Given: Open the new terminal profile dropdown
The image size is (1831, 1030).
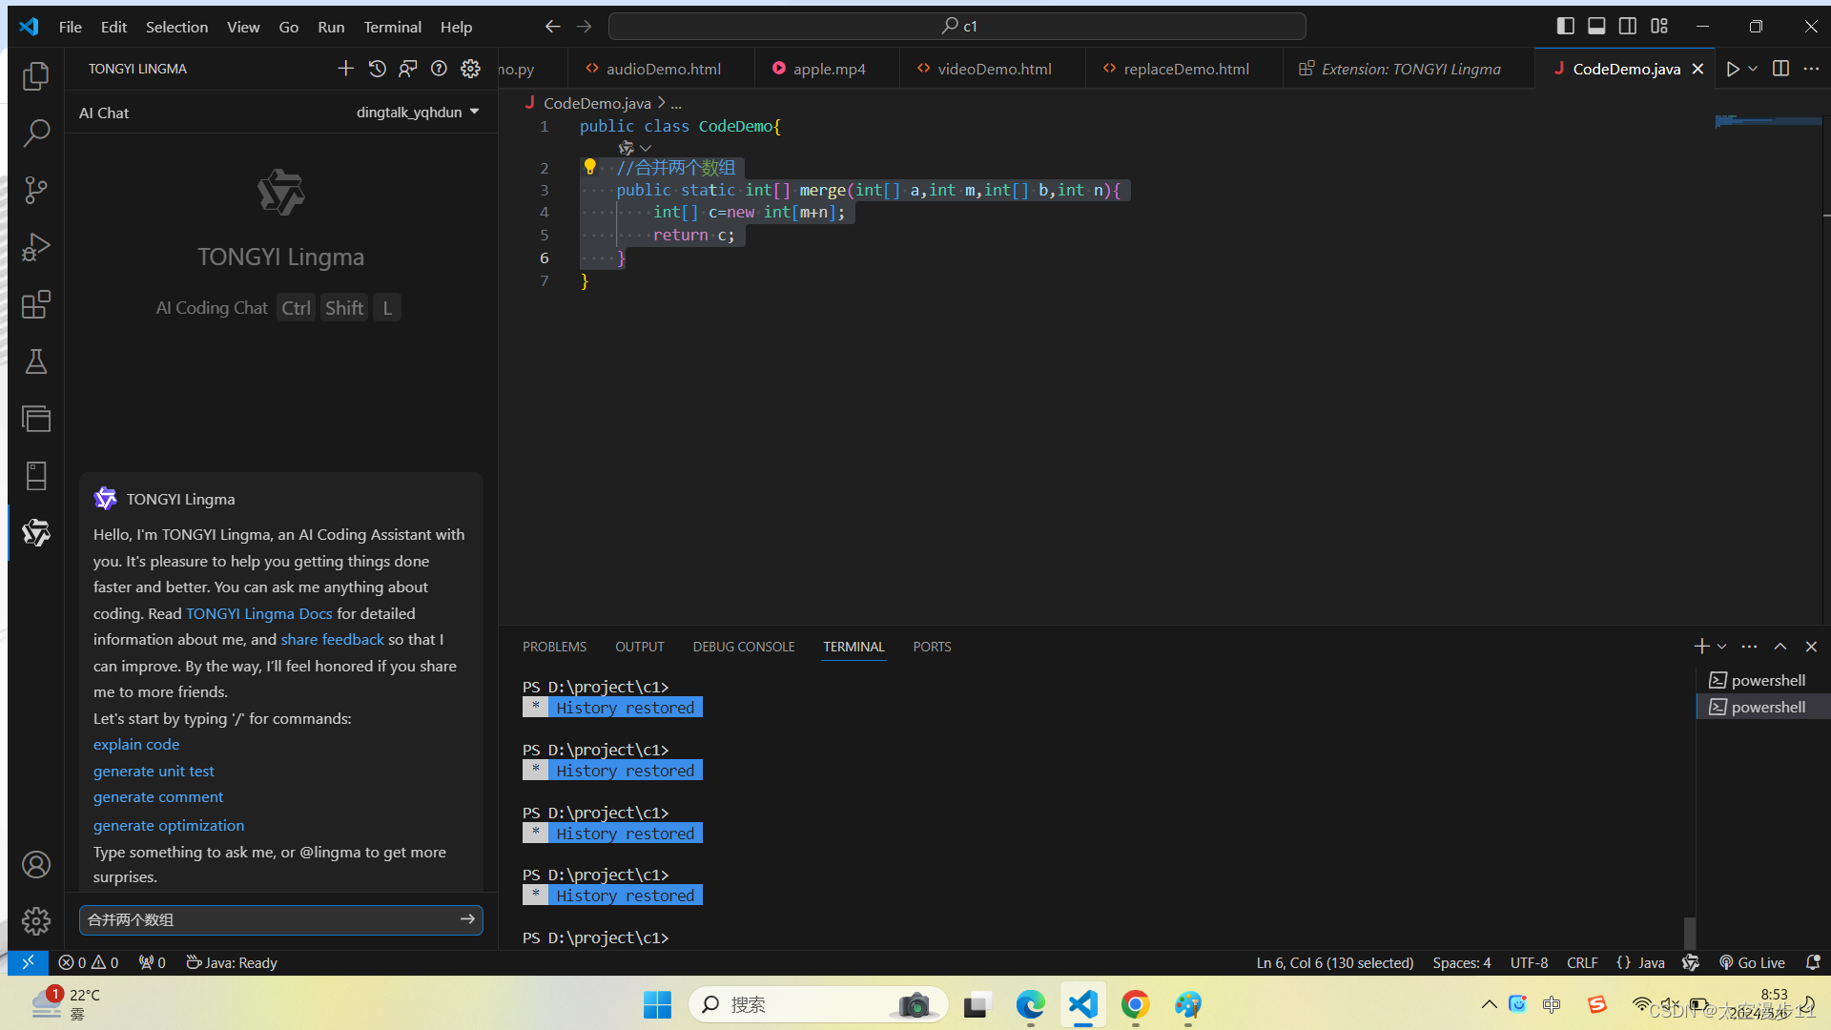Looking at the screenshot, I should coord(1722,647).
